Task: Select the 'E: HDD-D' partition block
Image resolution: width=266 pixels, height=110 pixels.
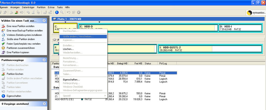Action: pyautogui.click(x=148, y=28)
